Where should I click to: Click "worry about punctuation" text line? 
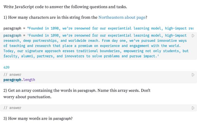pyautogui.click(x=27, y=97)
